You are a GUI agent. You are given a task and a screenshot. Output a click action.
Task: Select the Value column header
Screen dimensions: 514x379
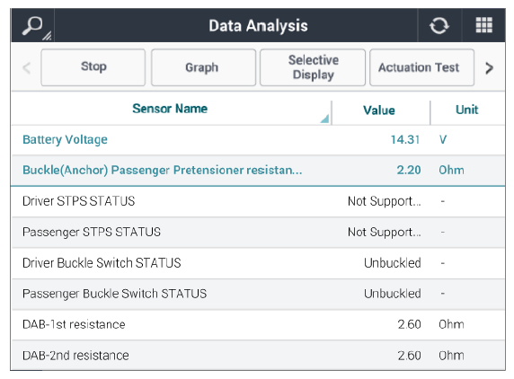point(379,110)
